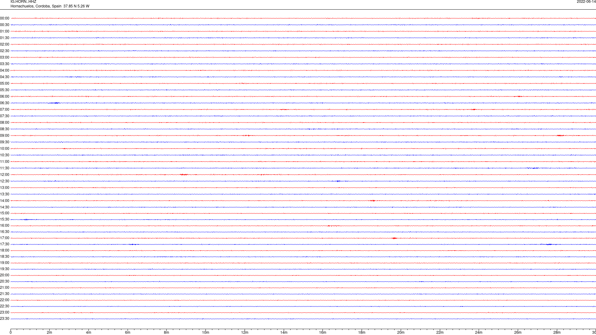The image size is (596, 335).
Task: Select the 12:30 time row label
Action: click(x=5, y=181)
